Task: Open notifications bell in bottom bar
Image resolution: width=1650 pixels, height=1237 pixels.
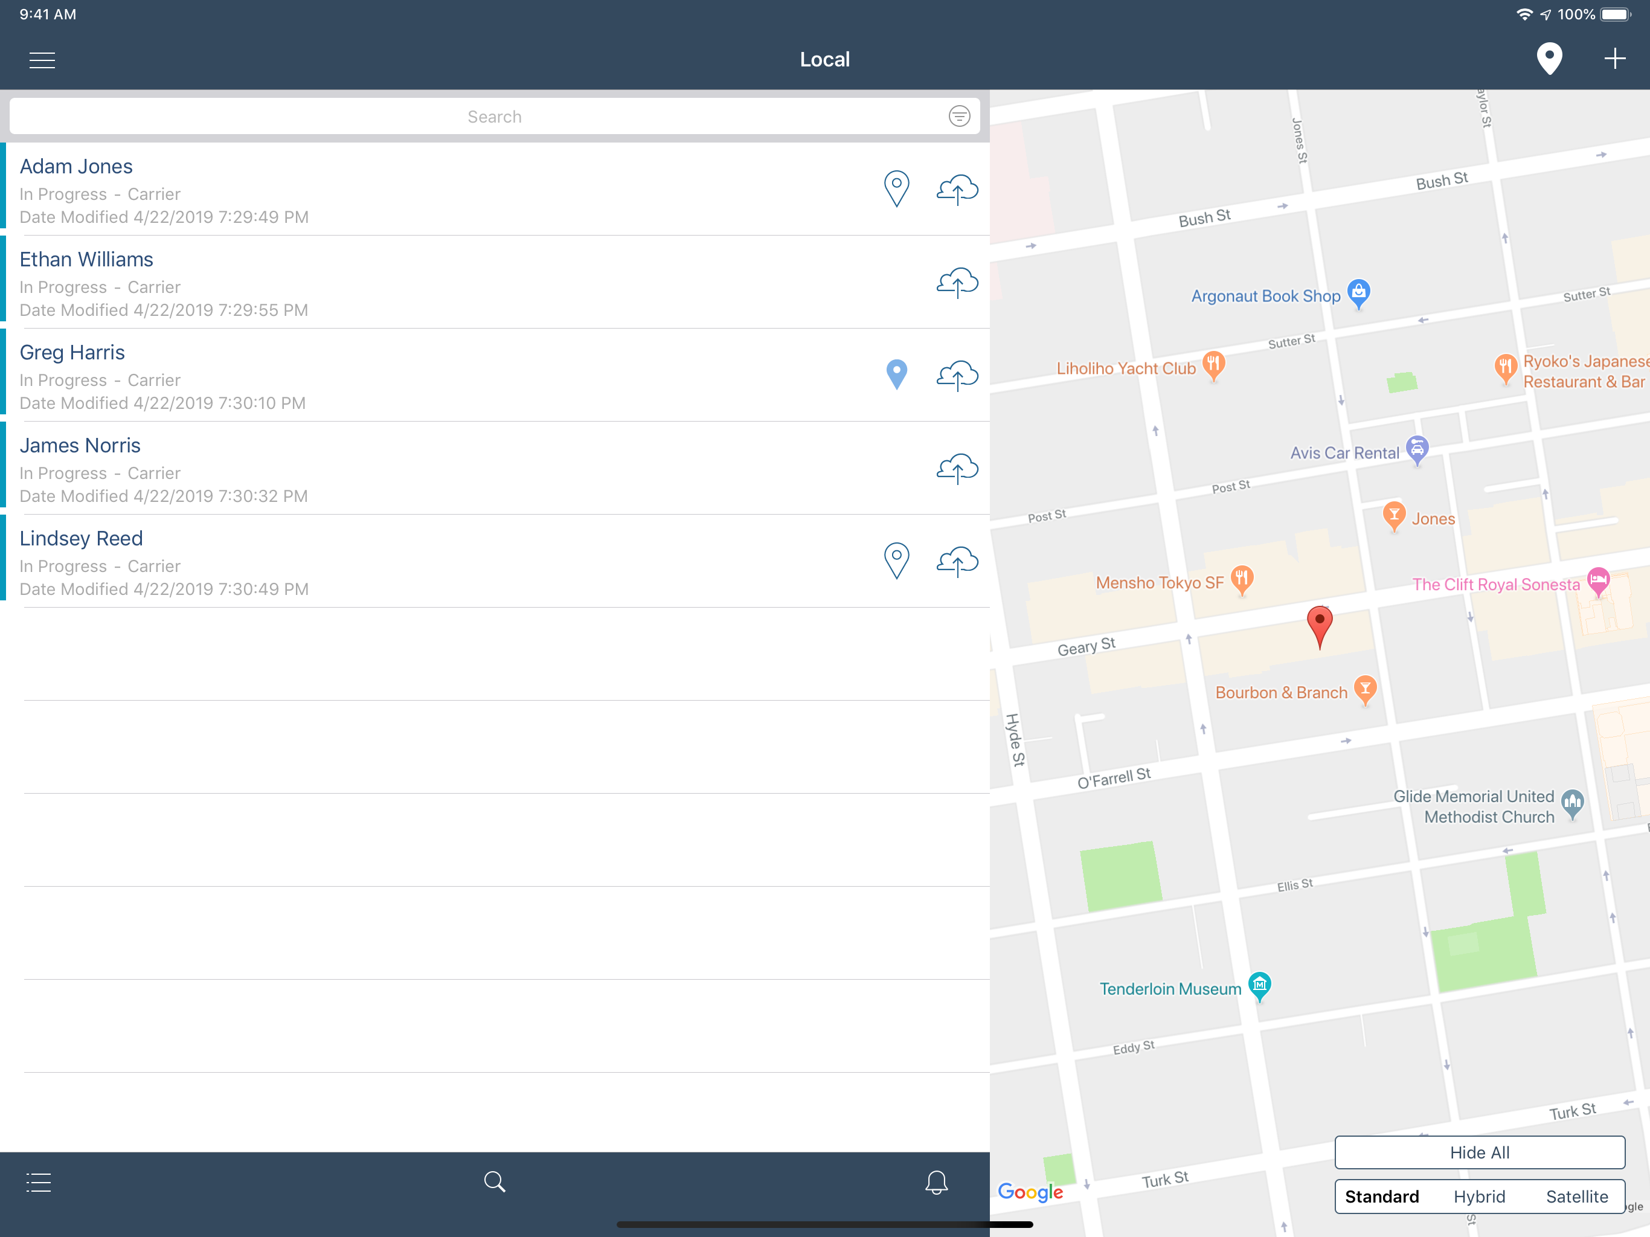Action: coord(936,1182)
